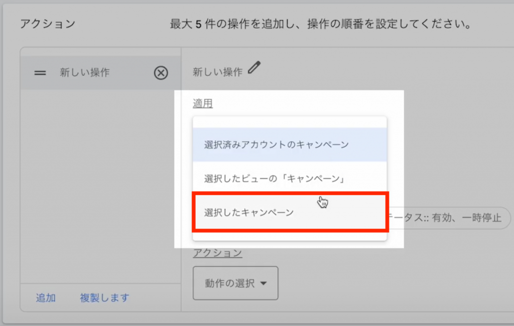Viewport: 514px width, 326px height.
Task: Click the 複製します link
Action: 104,297
